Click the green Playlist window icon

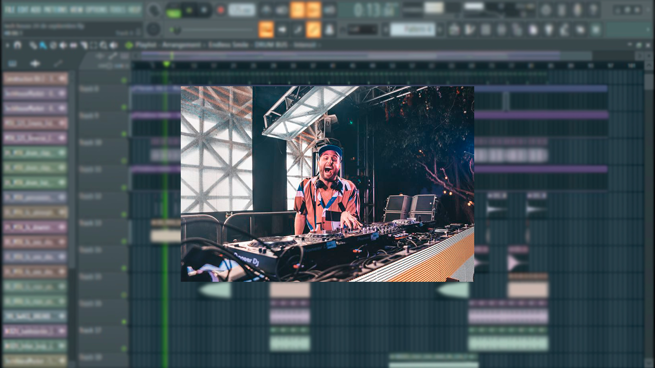(x=129, y=46)
